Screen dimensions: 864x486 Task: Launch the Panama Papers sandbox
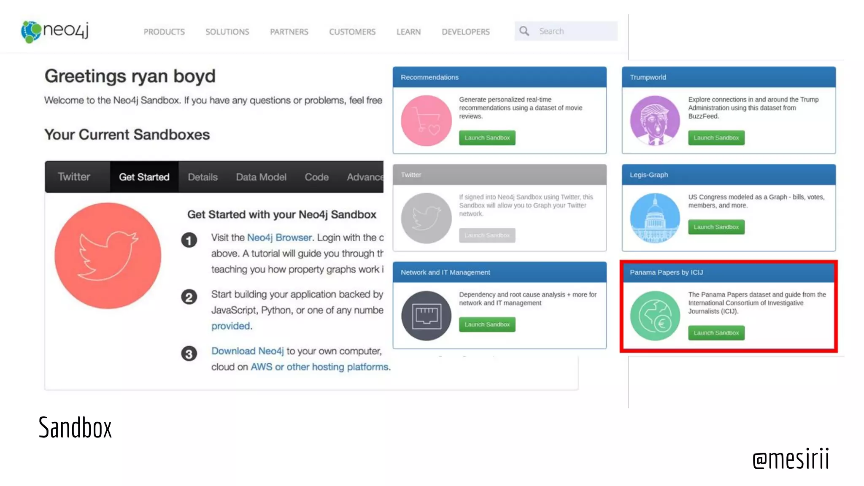(716, 333)
